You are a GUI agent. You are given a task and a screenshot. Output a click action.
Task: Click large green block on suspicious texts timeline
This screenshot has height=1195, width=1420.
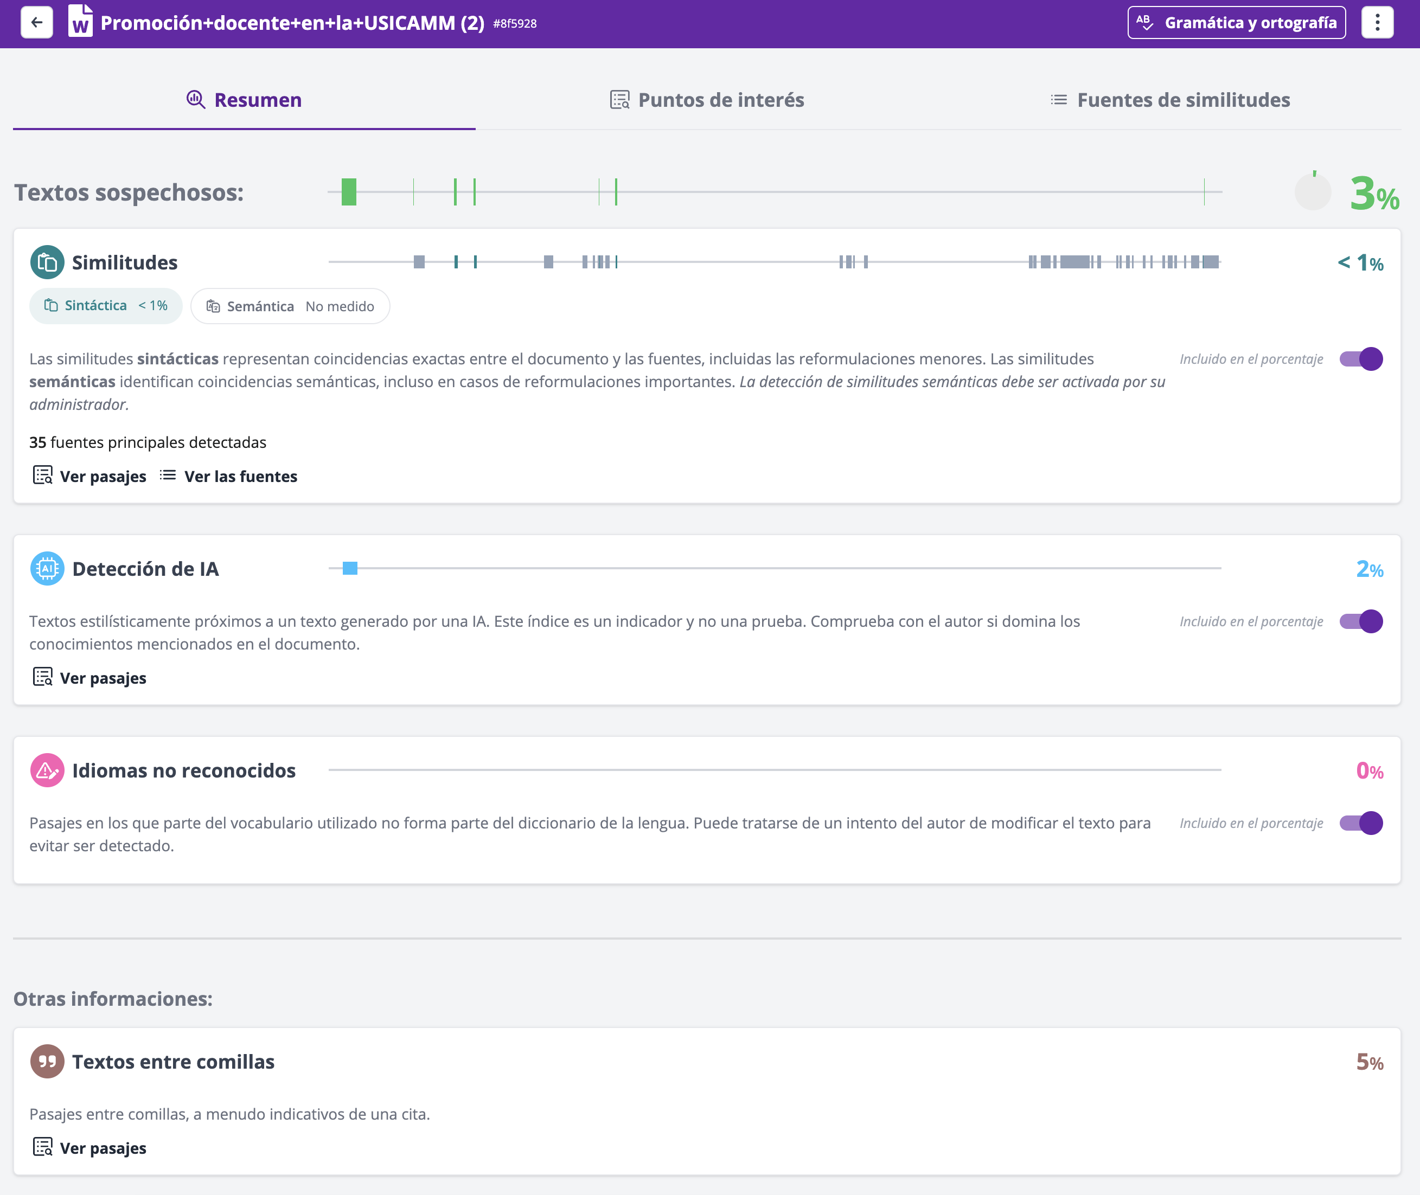[349, 192]
